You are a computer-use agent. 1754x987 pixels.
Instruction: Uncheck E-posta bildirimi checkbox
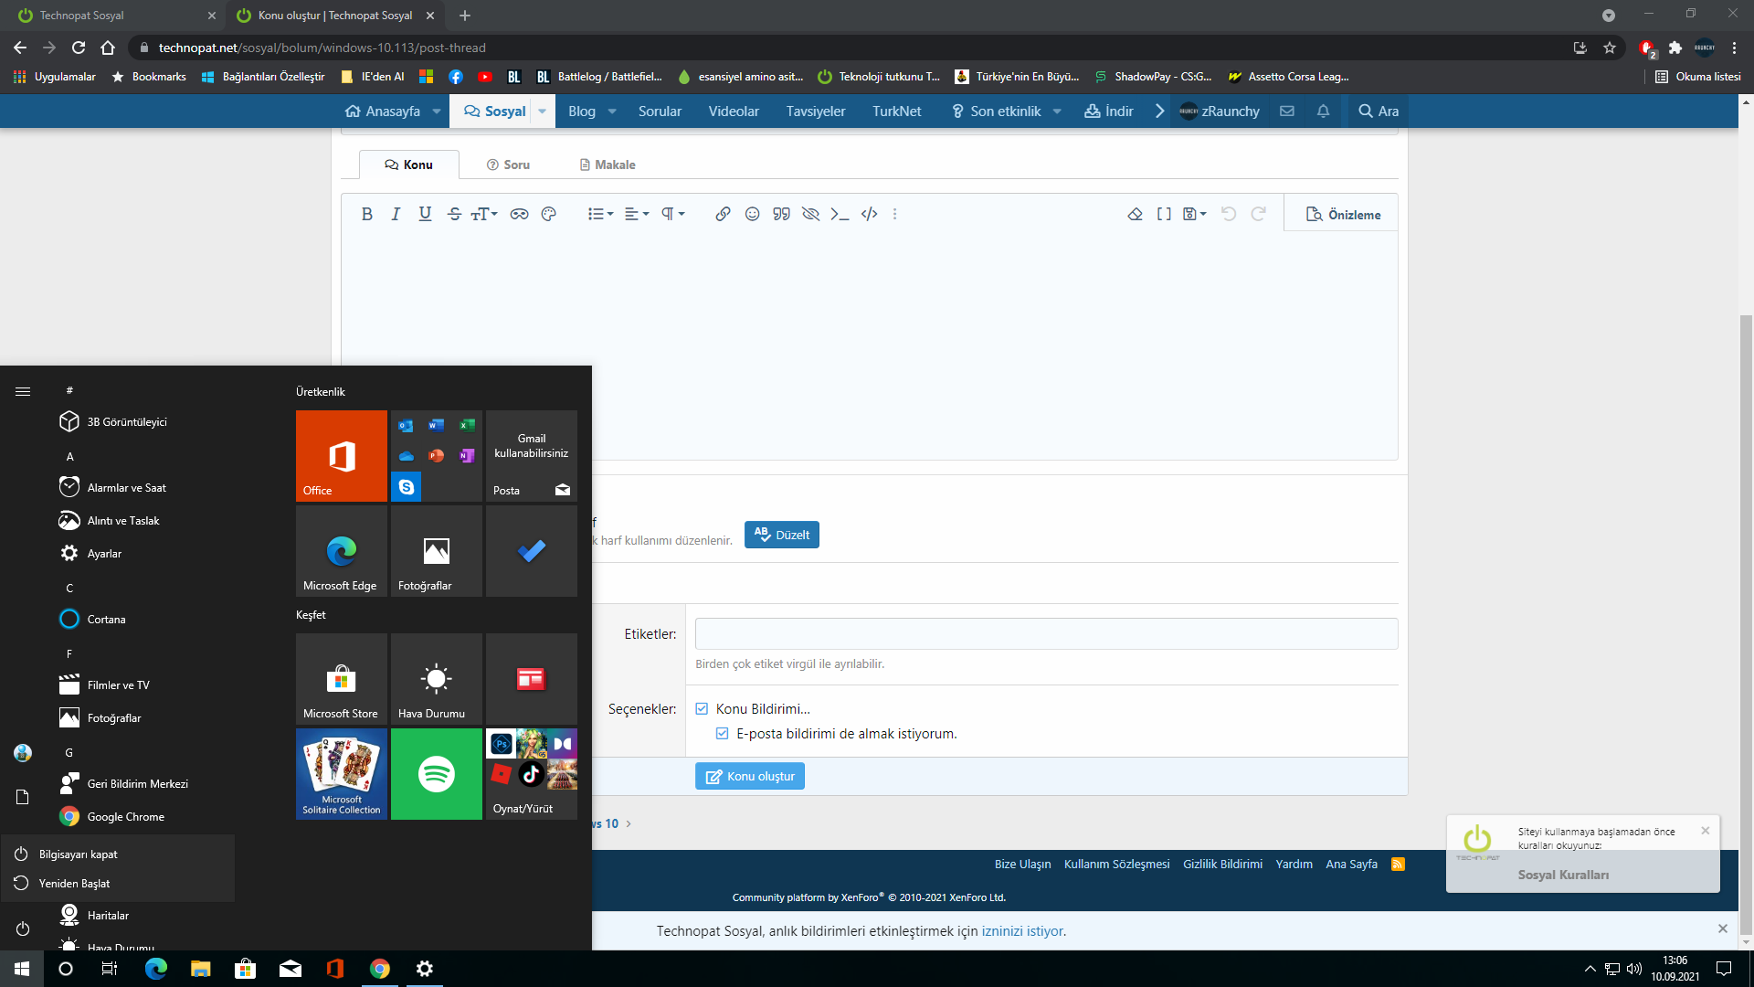click(723, 733)
